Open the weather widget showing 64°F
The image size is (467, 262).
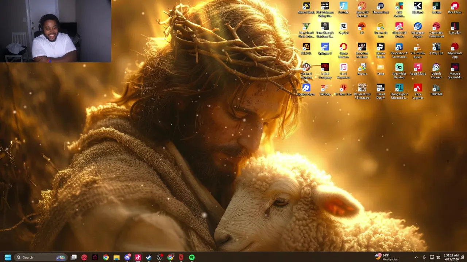pyautogui.click(x=387, y=257)
